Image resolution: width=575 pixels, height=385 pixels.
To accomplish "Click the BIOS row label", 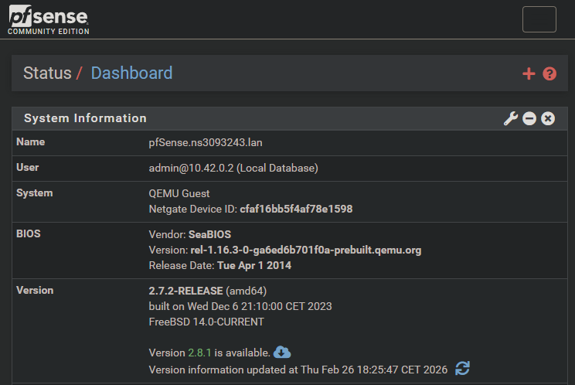I will coord(29,233).
